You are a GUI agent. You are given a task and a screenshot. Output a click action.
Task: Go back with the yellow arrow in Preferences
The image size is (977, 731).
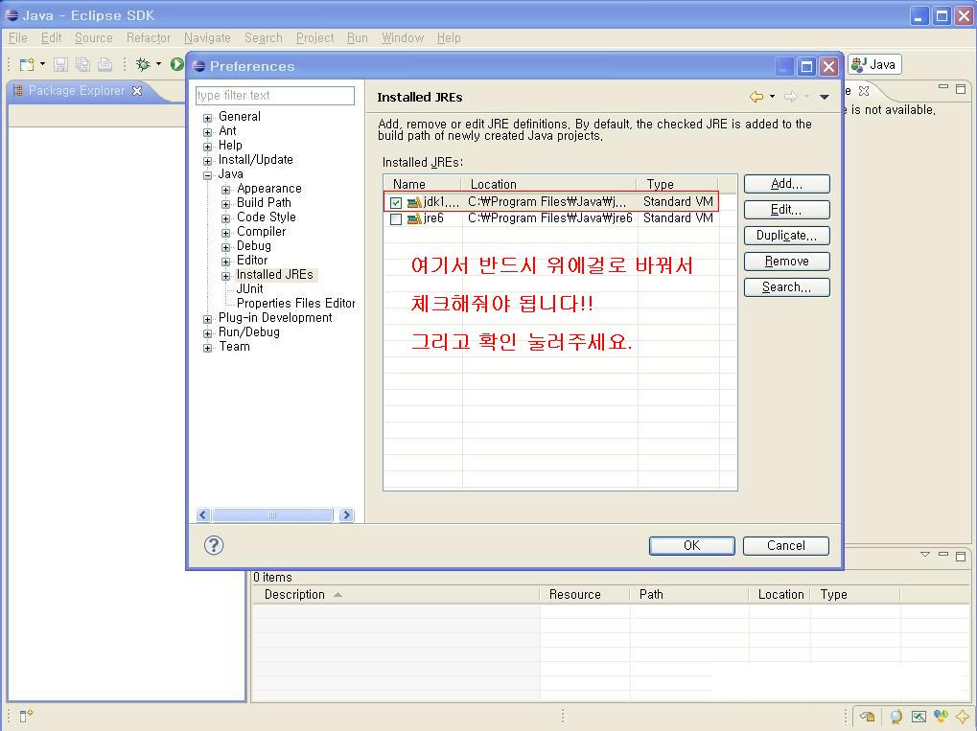point(756,97)
